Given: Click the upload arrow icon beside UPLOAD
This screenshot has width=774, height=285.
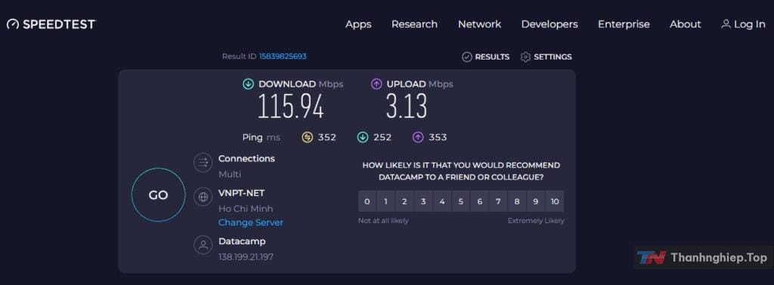Looking at the screenshot, I should click(376, 84).
